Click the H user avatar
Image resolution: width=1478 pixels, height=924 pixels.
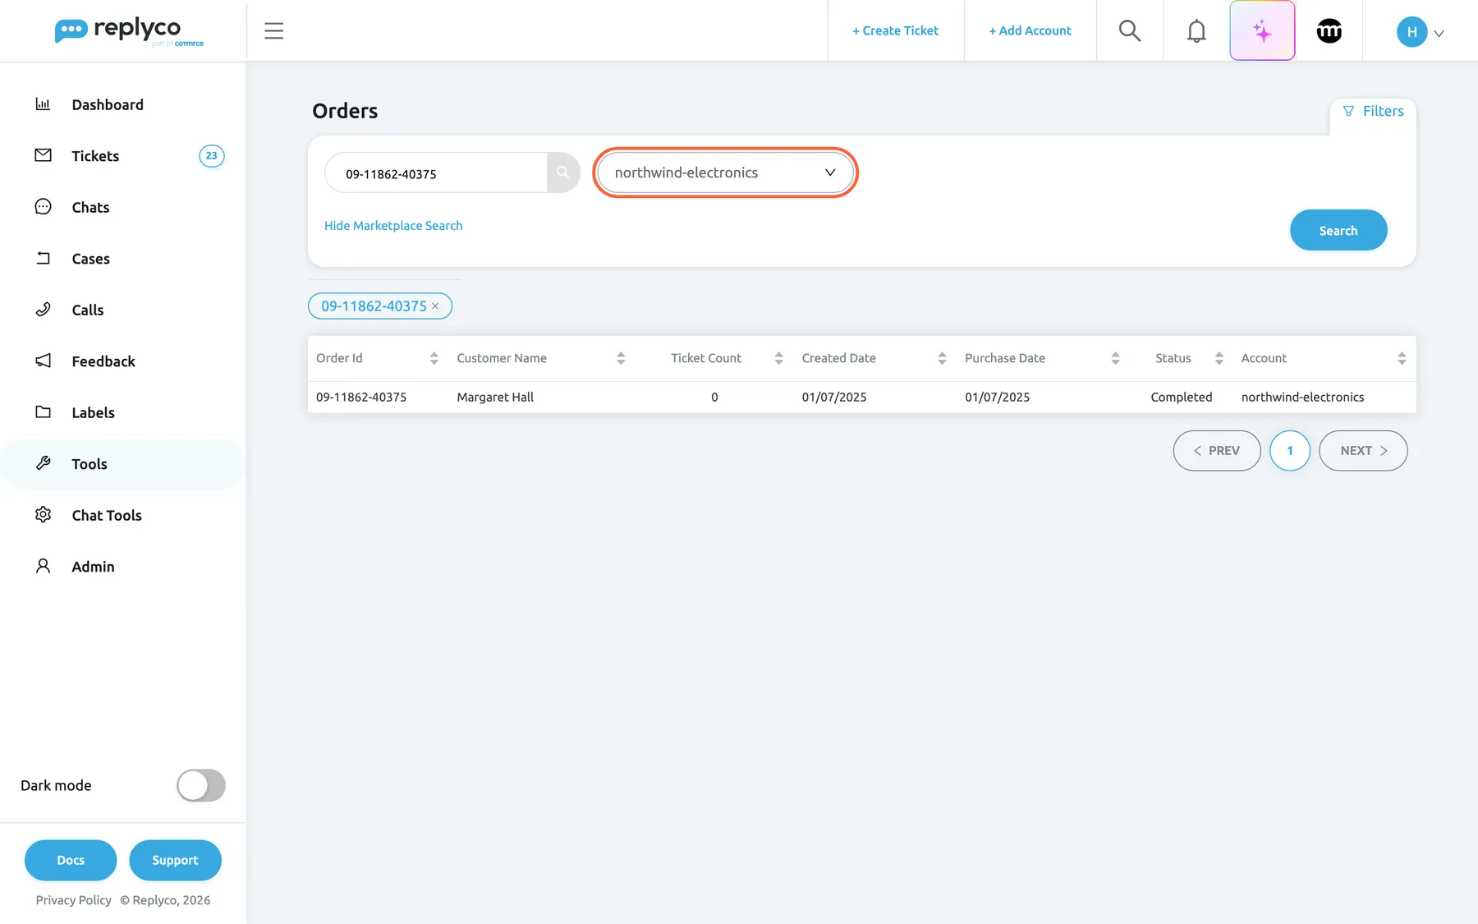click(x=1411, y=32)
